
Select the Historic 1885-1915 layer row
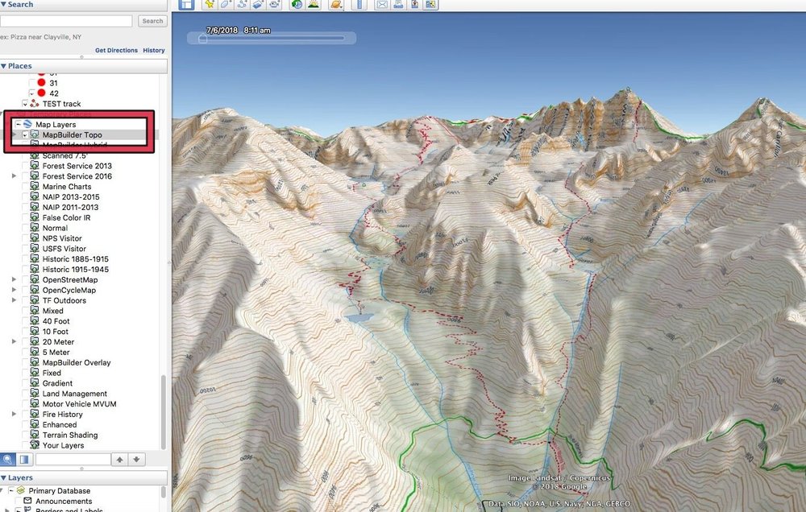[x=76, y=259]
